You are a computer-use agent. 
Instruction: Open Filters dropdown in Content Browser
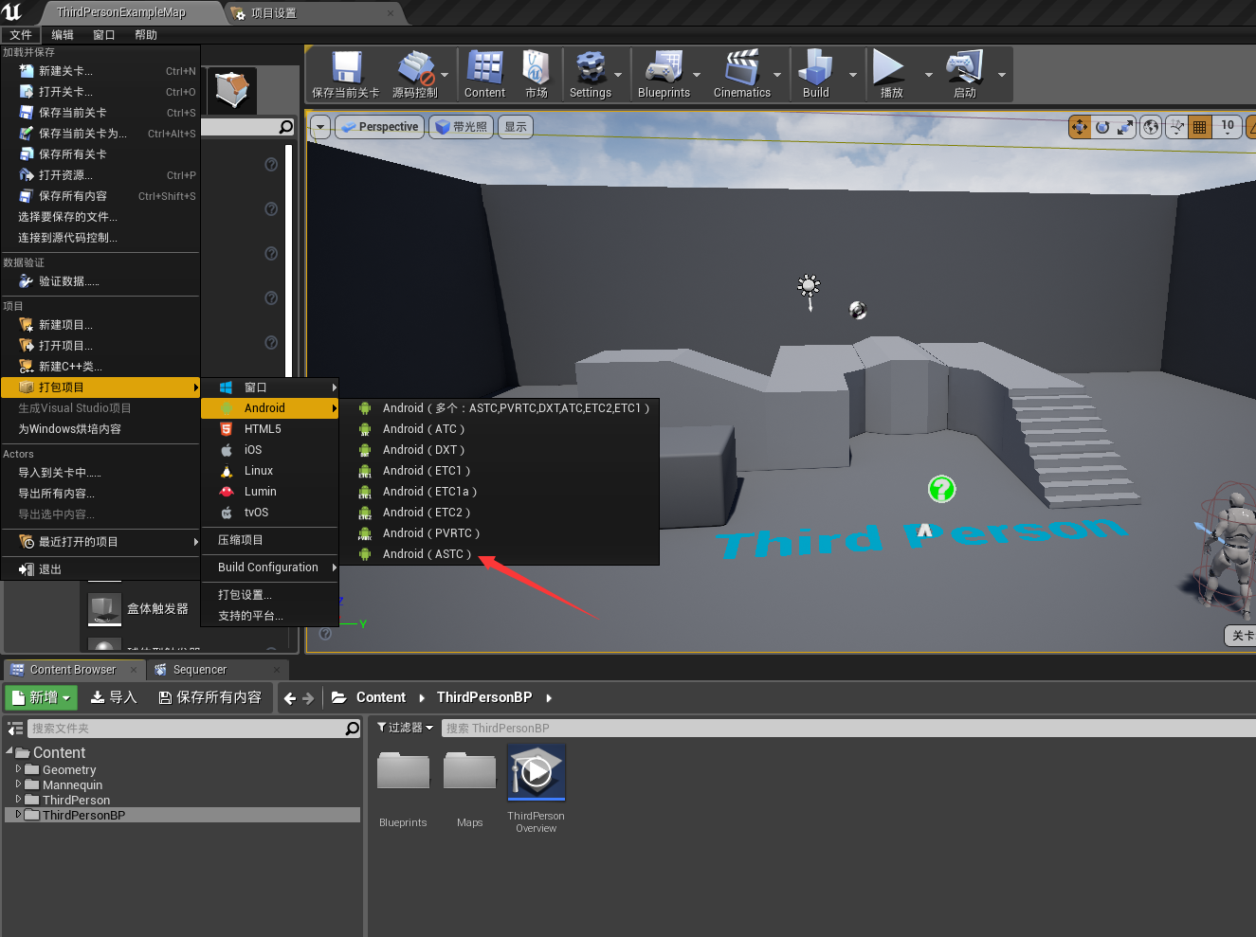(x=405, y=728)
